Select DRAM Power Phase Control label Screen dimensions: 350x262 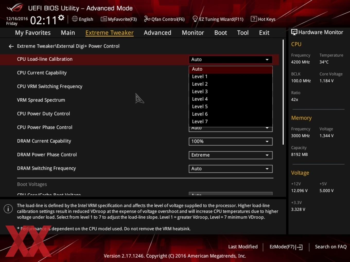pyautogui.click(x=47, y=154)
